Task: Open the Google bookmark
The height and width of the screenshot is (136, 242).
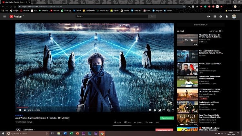Action: click(14, 11)
